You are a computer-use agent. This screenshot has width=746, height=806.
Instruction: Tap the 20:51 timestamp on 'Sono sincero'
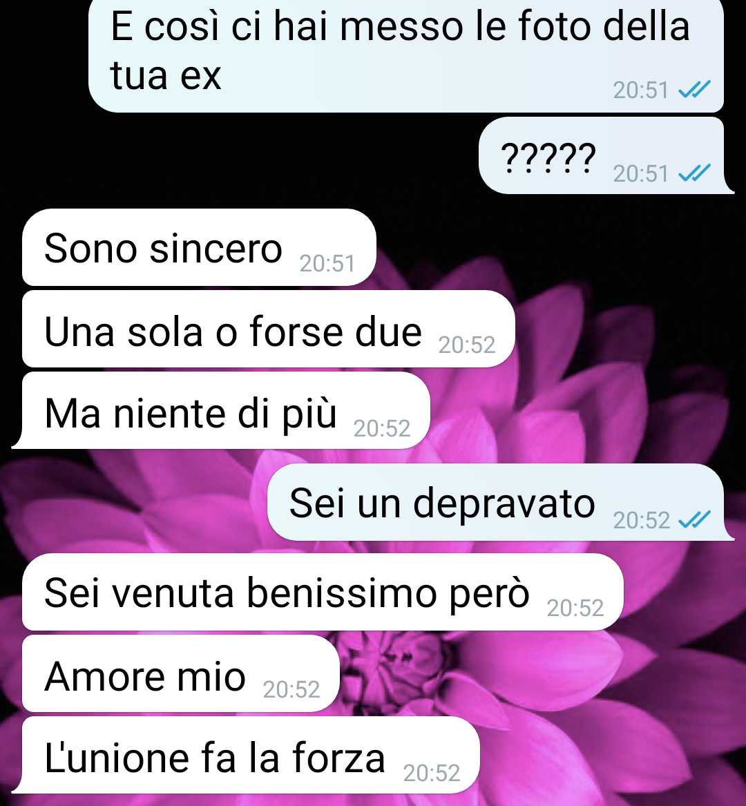coord(327,264)
